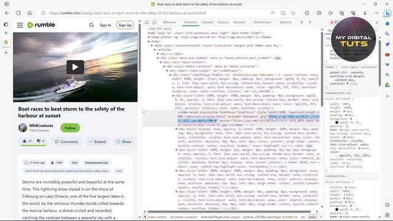Open new tab plus in vertical tabs
Image resolution: width=393 pixels, height=221 pixels.
[6, 53]
